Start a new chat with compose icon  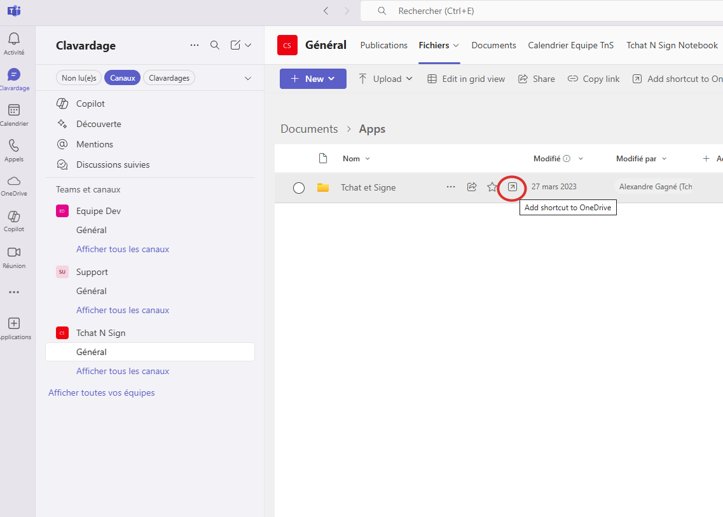coord(235,45)
